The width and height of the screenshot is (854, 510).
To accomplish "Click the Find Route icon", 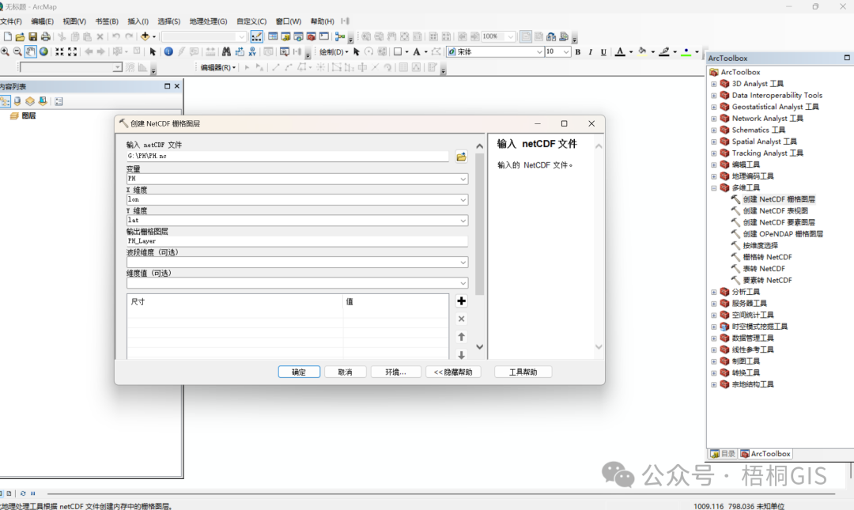I will point(240,51).
